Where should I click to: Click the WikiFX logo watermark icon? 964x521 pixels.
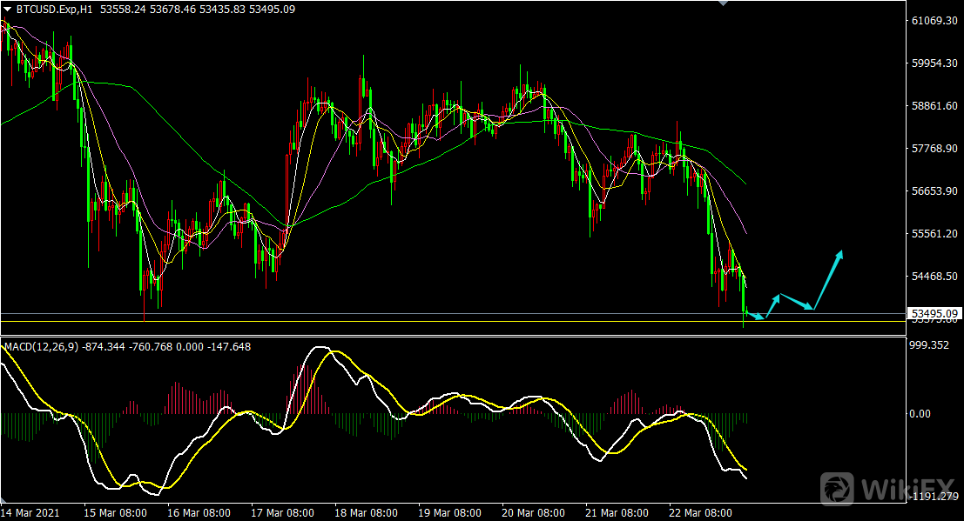pyautogui.click(x=838, y=488)
